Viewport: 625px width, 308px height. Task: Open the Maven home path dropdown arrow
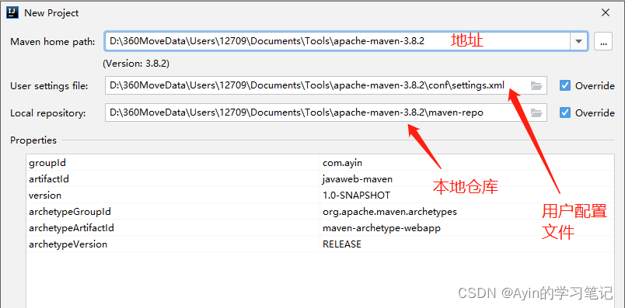[579, 41]
